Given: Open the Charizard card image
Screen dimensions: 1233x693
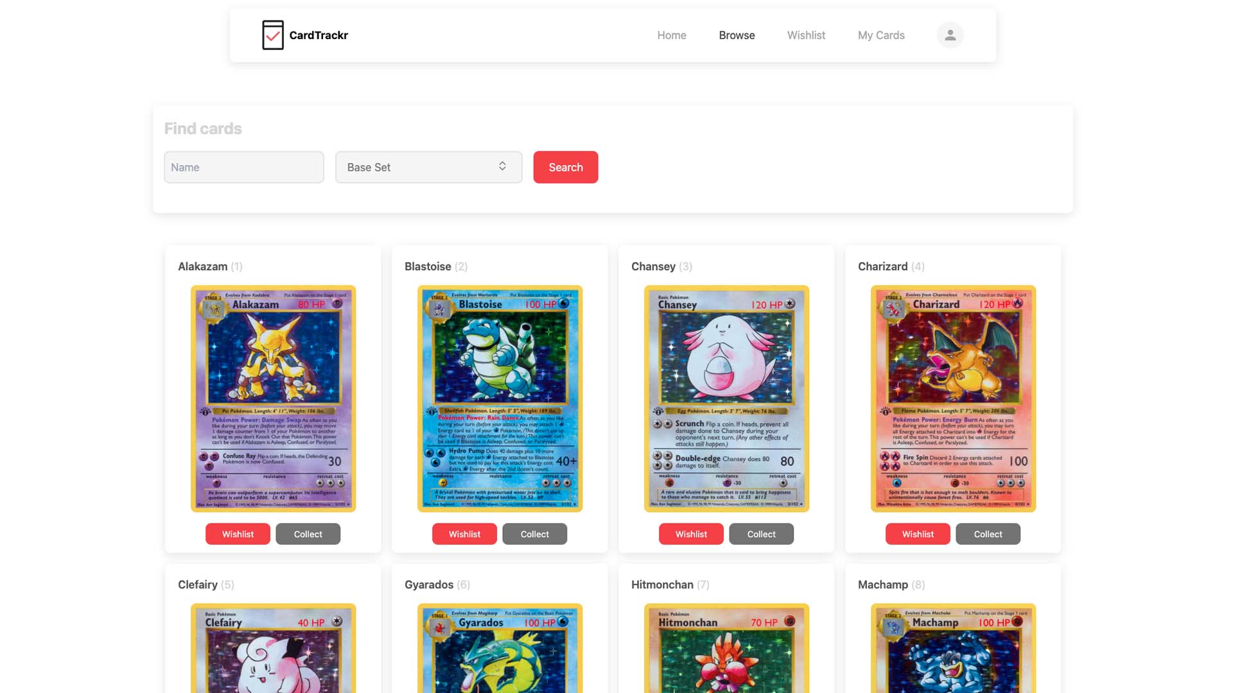Looking at the screenshot, I should point(953,398).
